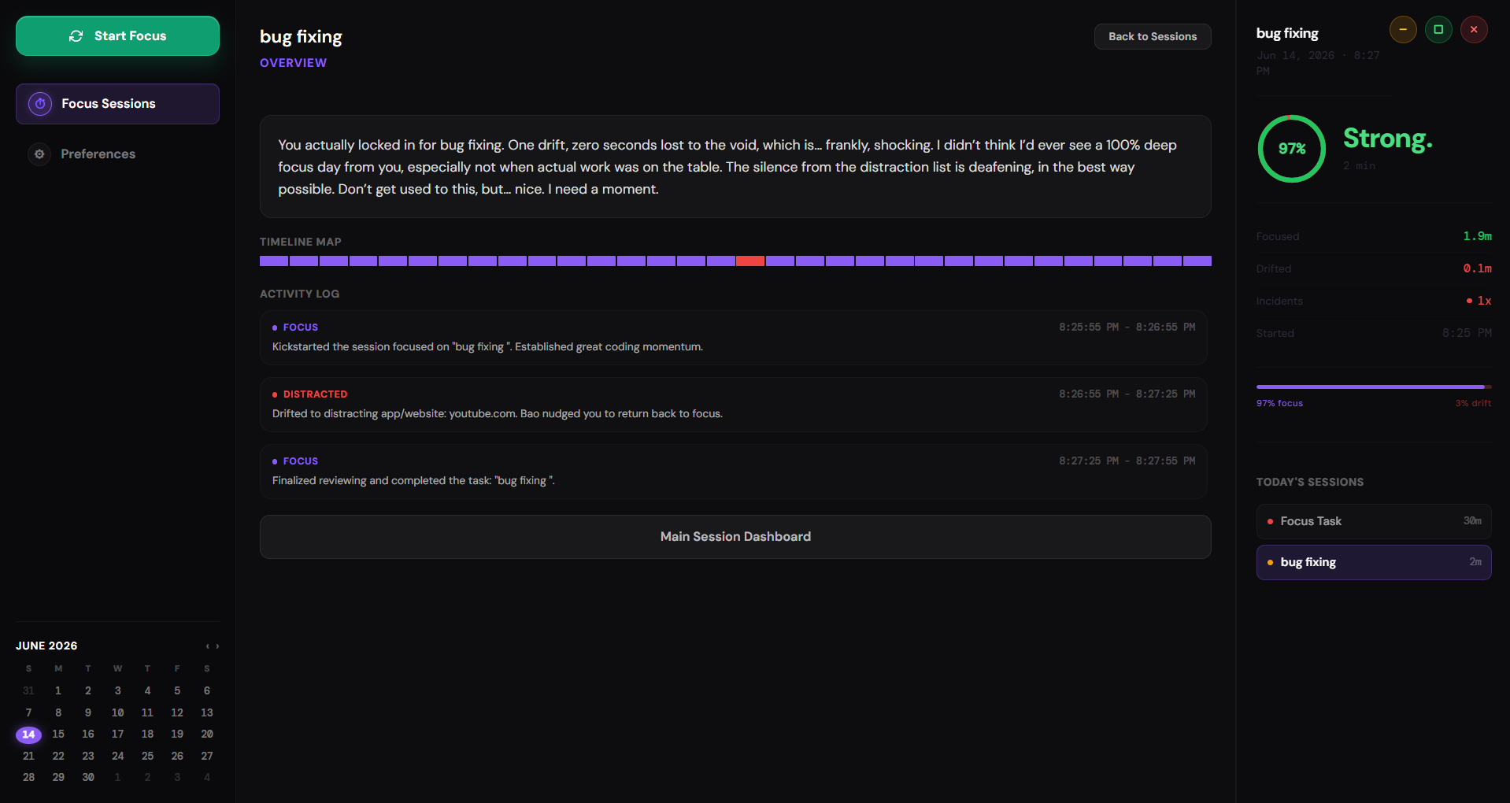
Task: Click the Started 8:25 PM value
Action: [x=1467, y=333]
